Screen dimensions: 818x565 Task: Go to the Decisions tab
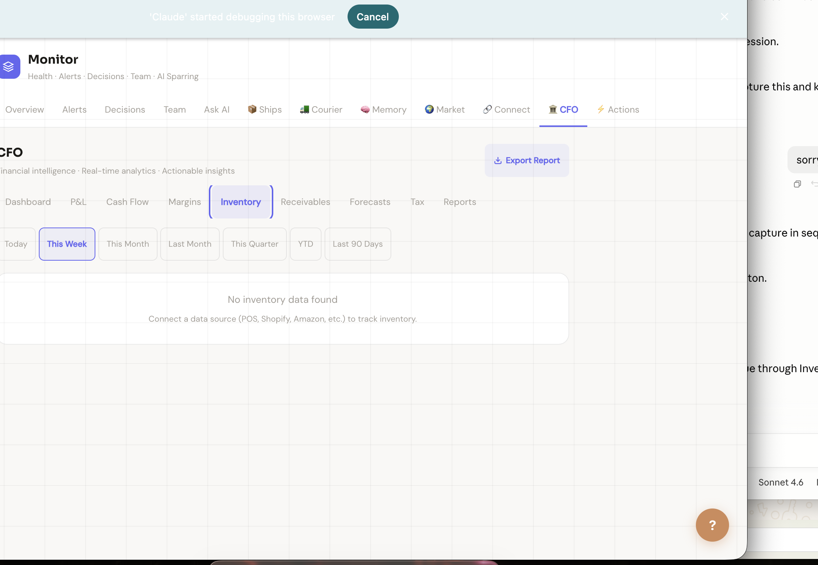(x=125, y=110)
